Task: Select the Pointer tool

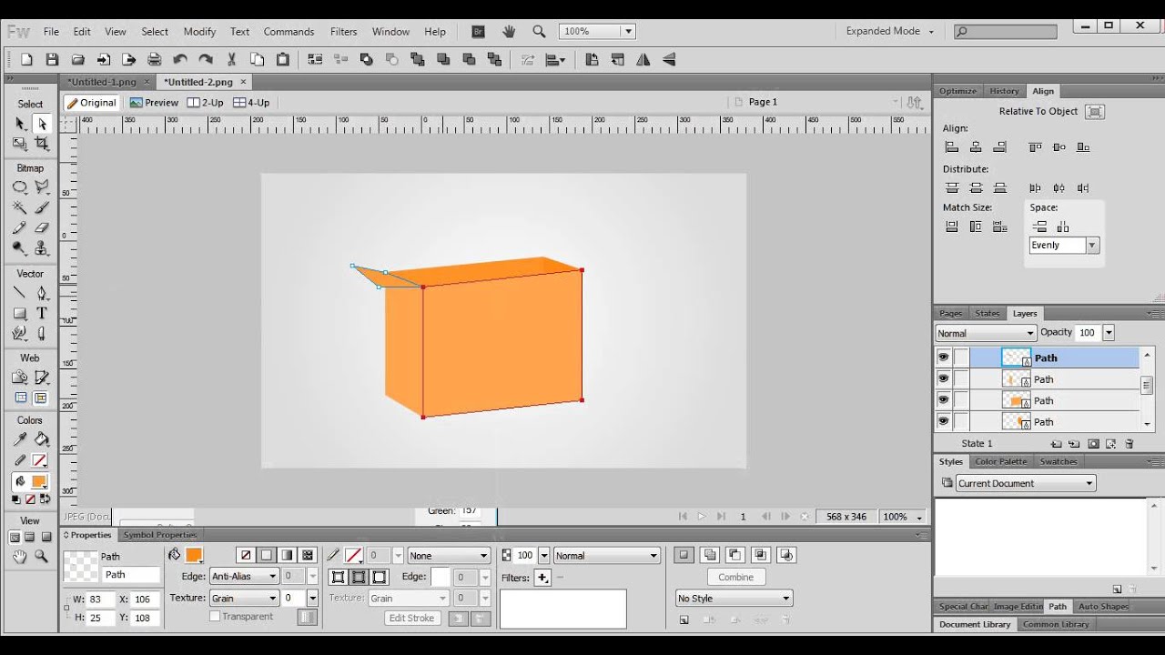Action: [x=20, y=124]
